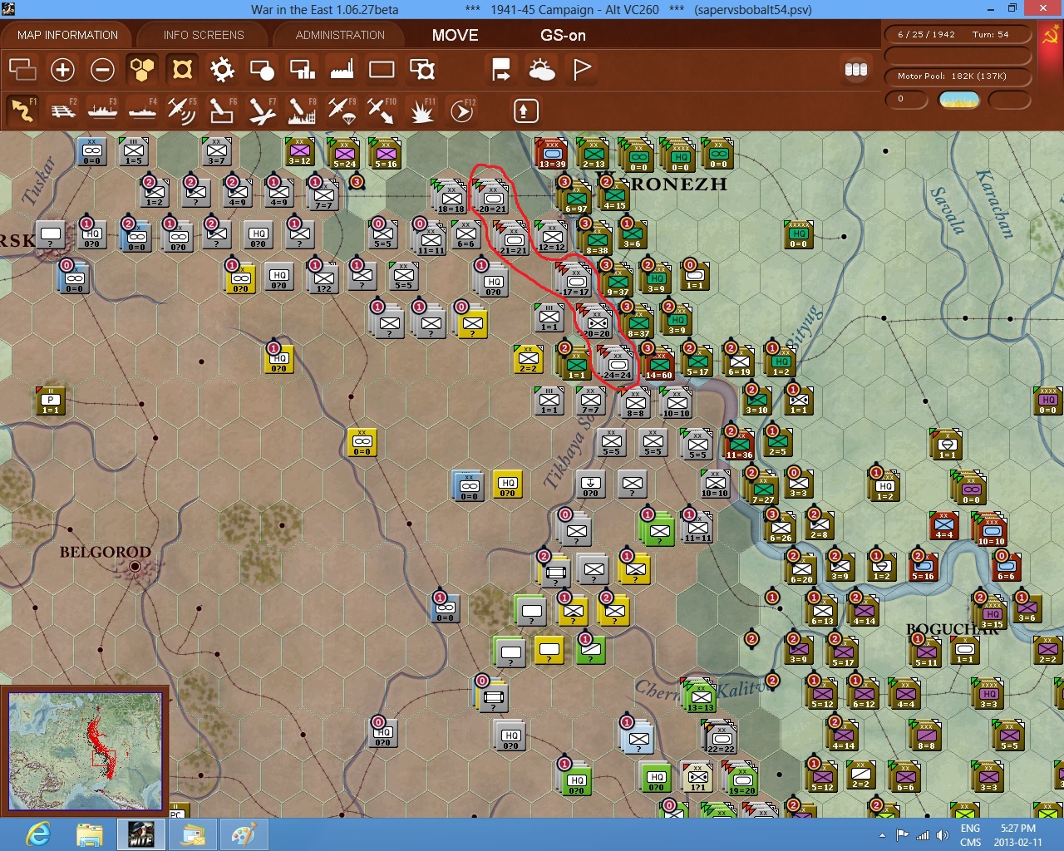Image resolution: width=1064 pixels, height=851 pixels.
Task: Click the MOVE mode label
Action: (455, 35)
